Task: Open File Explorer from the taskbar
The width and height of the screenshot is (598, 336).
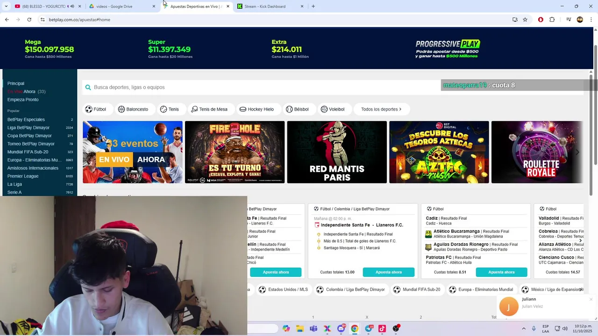Action: (x=300, y=329)
